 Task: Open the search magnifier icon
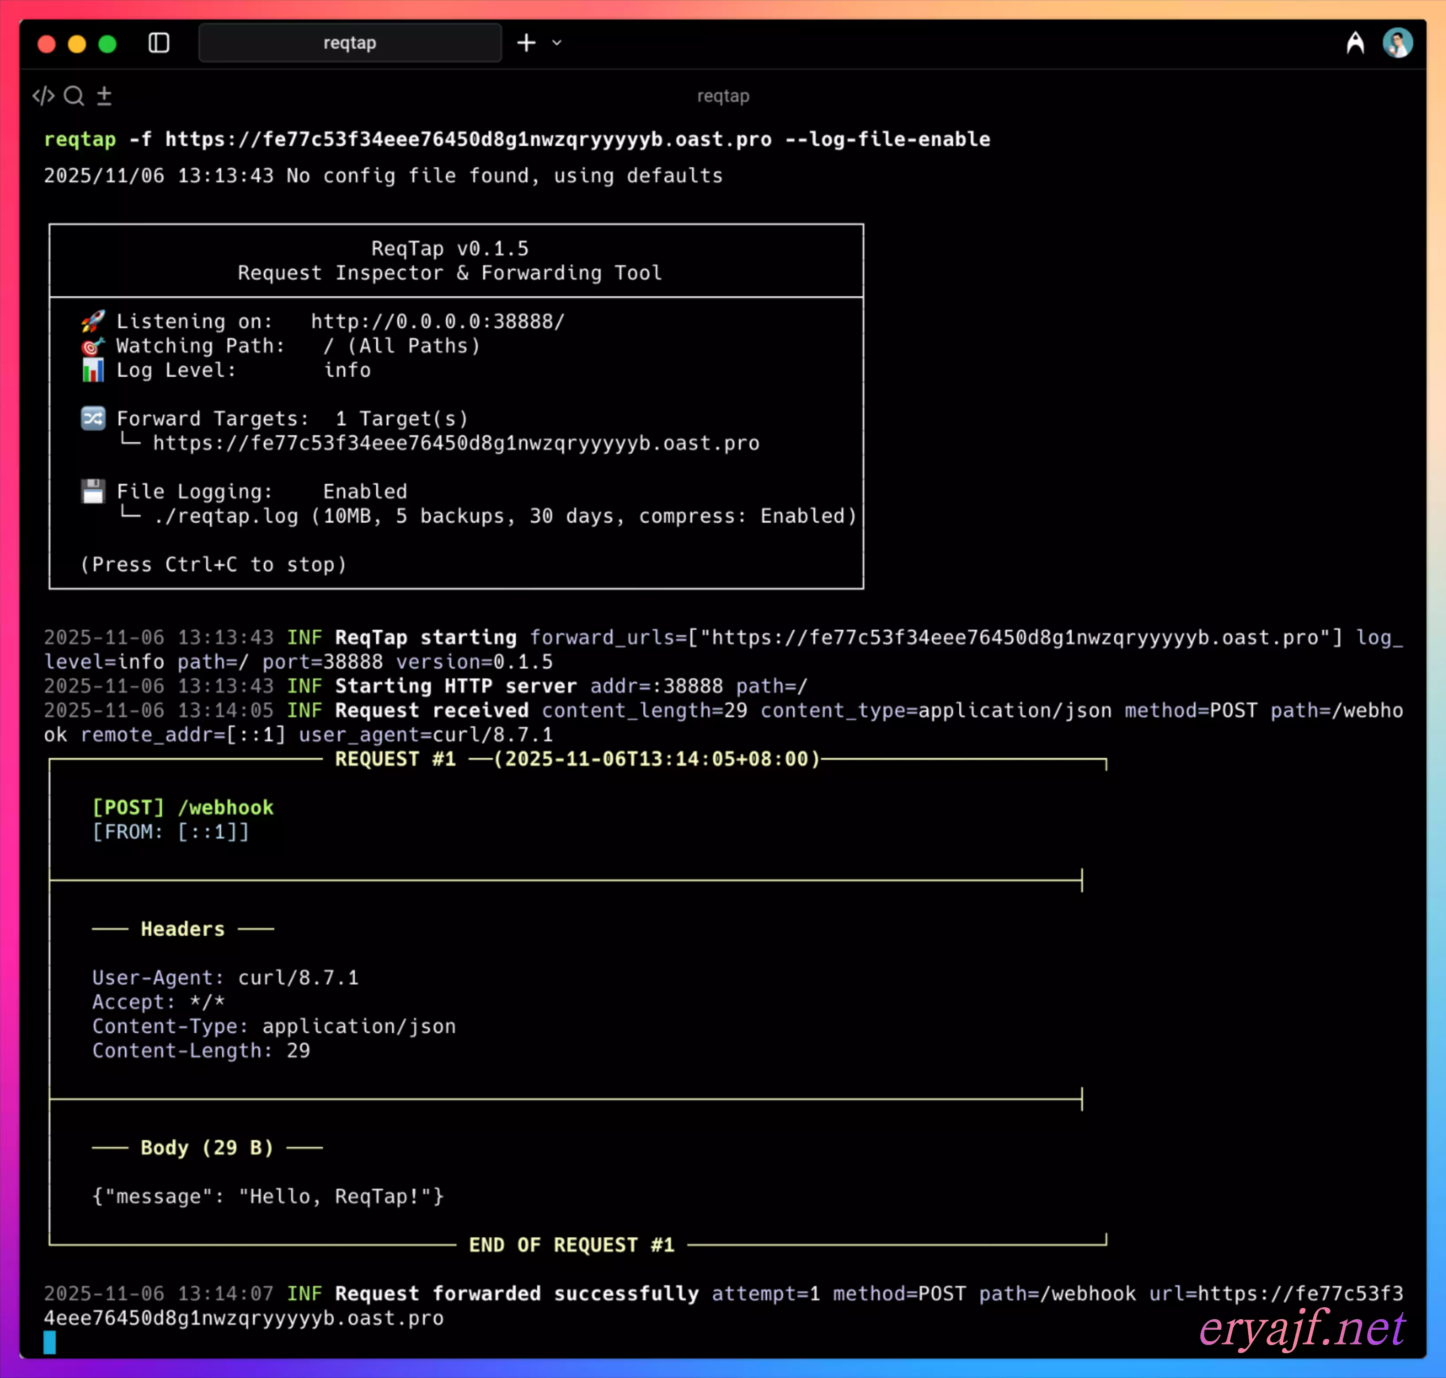(x=73, y=96)
